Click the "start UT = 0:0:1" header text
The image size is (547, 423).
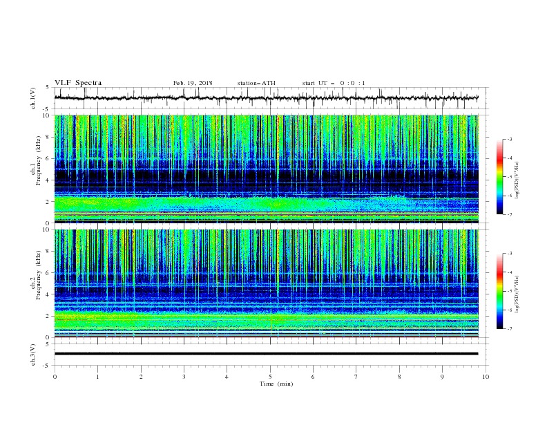[334, 83]
